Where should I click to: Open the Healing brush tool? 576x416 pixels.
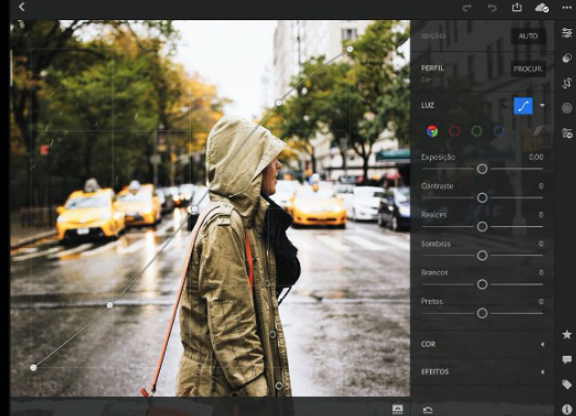click(567, 108)
